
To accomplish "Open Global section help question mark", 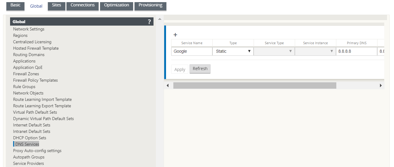I will (149, 22).
